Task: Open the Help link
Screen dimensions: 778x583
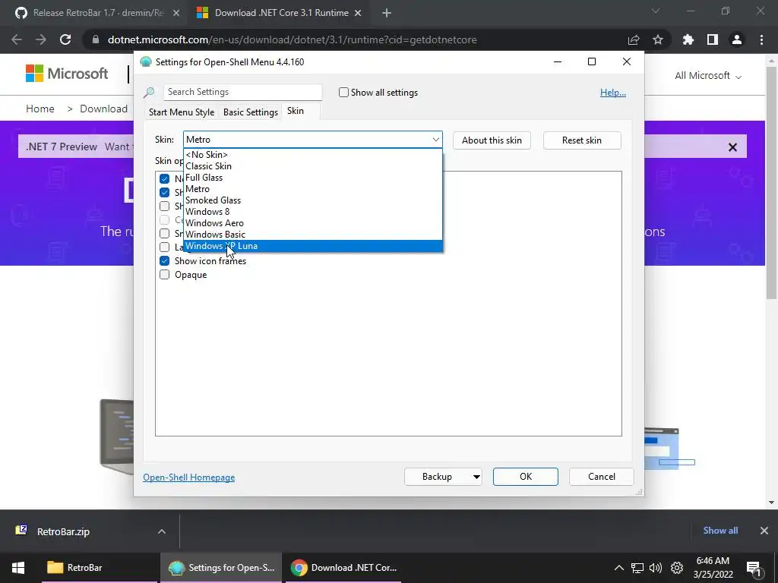Action: click(613, 92)
